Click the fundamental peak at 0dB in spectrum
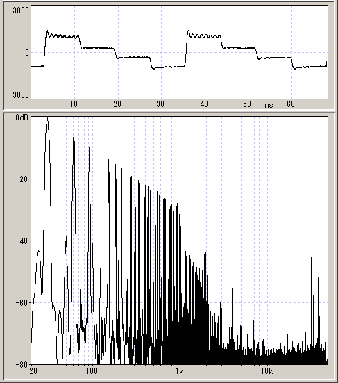 pyautogui.click(x=48, y=118)
